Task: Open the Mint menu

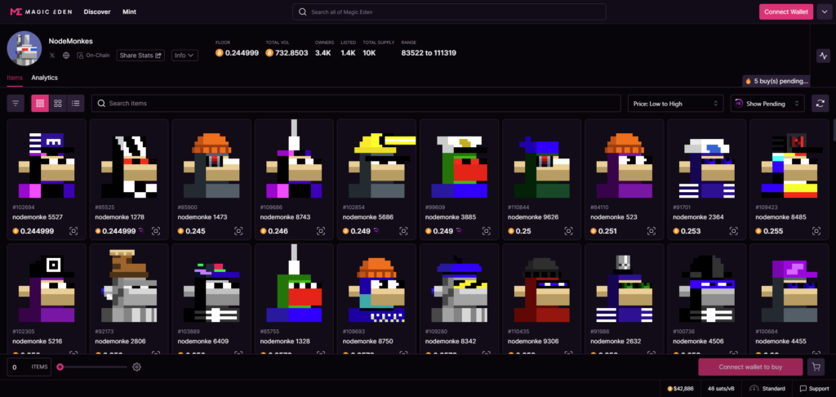Action: click(x=129, y=11)
